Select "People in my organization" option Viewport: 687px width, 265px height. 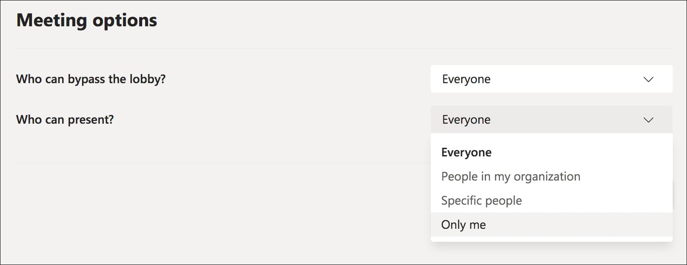point(510,177)
